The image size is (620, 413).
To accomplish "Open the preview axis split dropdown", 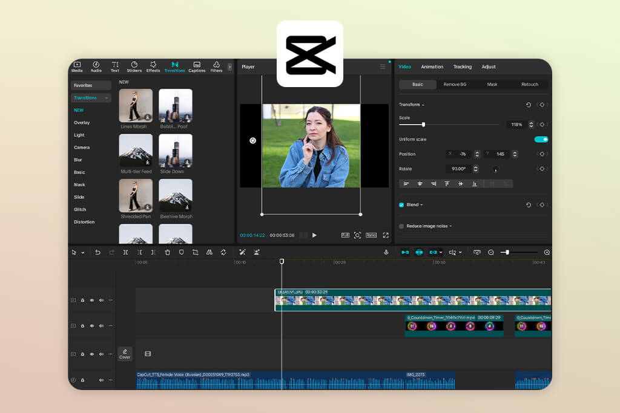I will click(x=461, y=253).
